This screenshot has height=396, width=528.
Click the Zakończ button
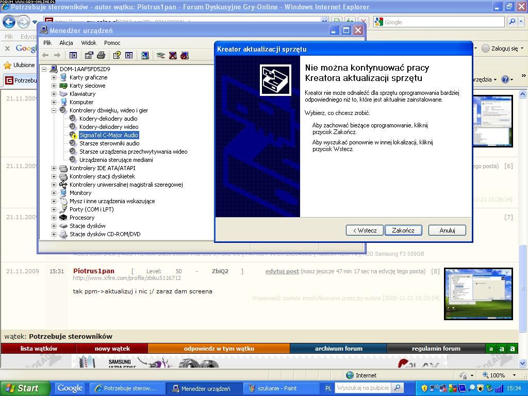click(403, 230)
